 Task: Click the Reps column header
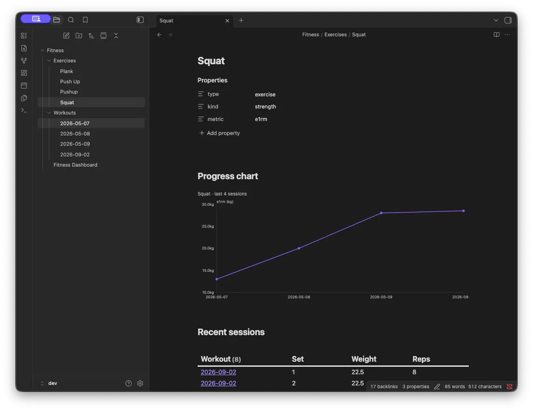(x=421, y=359)
